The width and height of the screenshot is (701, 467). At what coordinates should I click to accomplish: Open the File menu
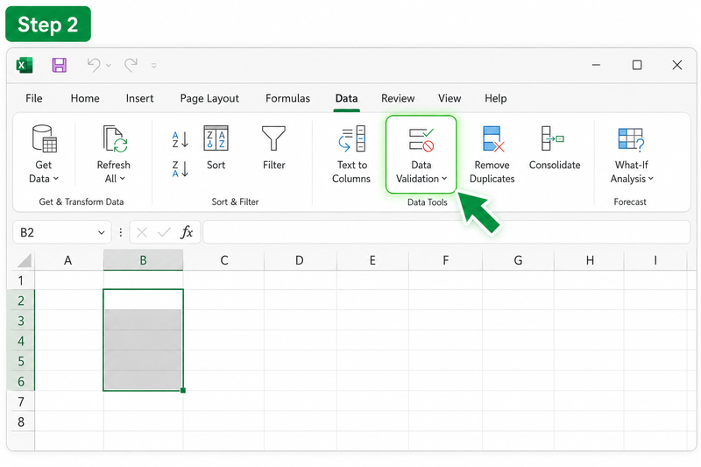coord(34,98)
